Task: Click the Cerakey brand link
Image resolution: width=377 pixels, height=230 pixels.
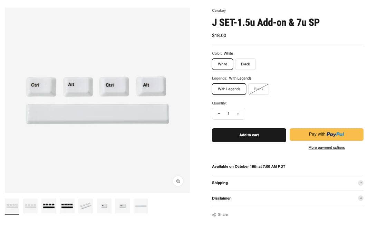Action: pyautogui.click(x=219, y=11)
